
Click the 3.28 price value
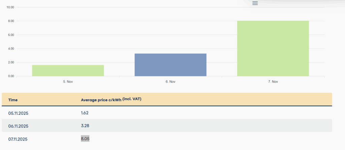point(85,126)
